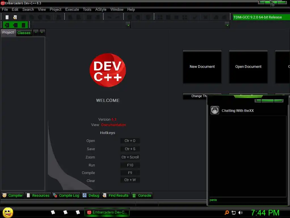The image size is (290, 218).
Task: Open the Find Results bottom tab
Action: click(x=116, y=195)
